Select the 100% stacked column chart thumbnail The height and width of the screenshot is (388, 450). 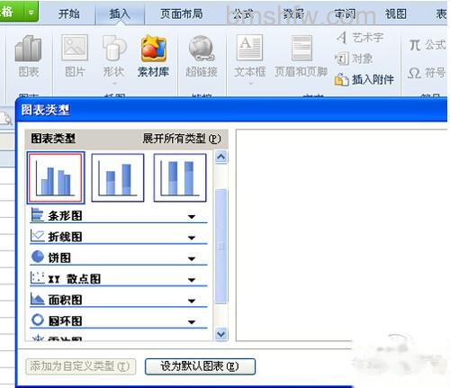point(180,177)
